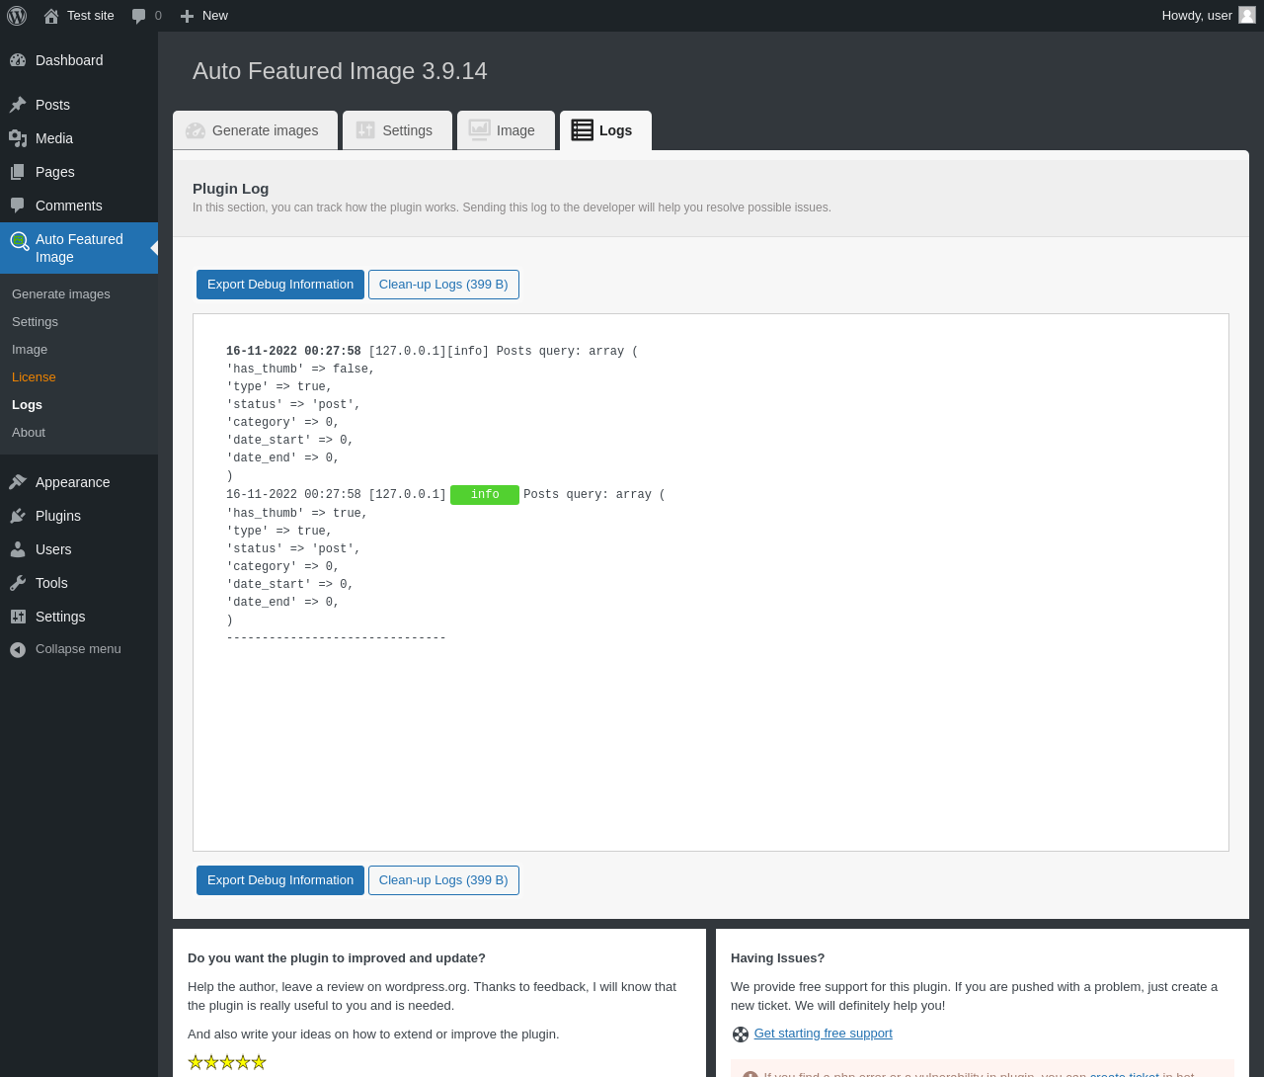Click the top Export Debug Information button
Image resolution: width=1264 pixels, height=1077 pixels.
(280, 285)
